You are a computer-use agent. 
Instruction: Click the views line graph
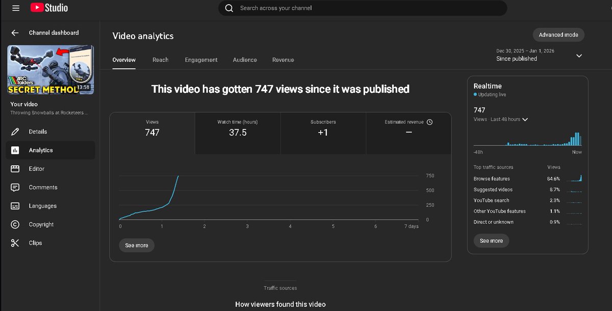[x=268, y=198]
